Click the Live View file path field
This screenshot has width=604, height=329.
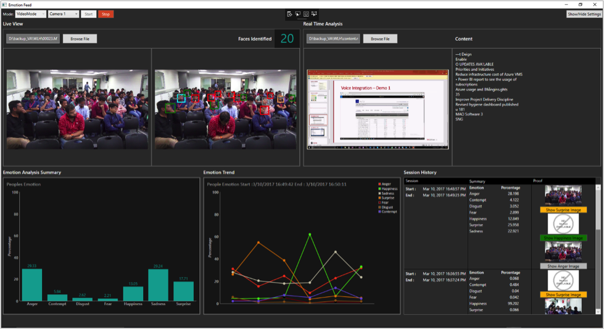click(33, 38)
